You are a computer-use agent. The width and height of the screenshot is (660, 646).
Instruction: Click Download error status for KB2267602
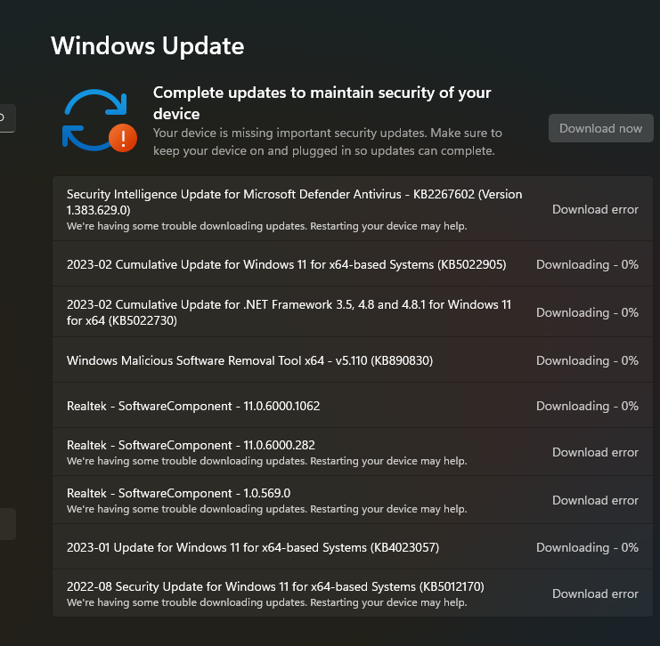pos(595,209)
